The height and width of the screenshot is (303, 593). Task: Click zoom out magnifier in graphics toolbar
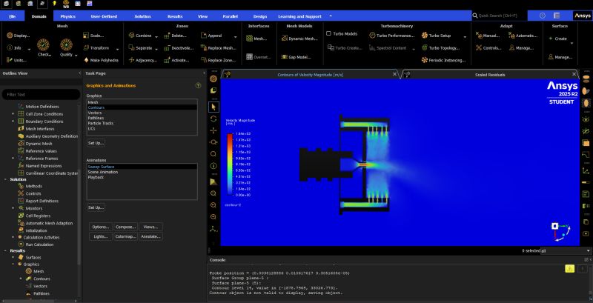pyautogui.click(x=213, y=205)
